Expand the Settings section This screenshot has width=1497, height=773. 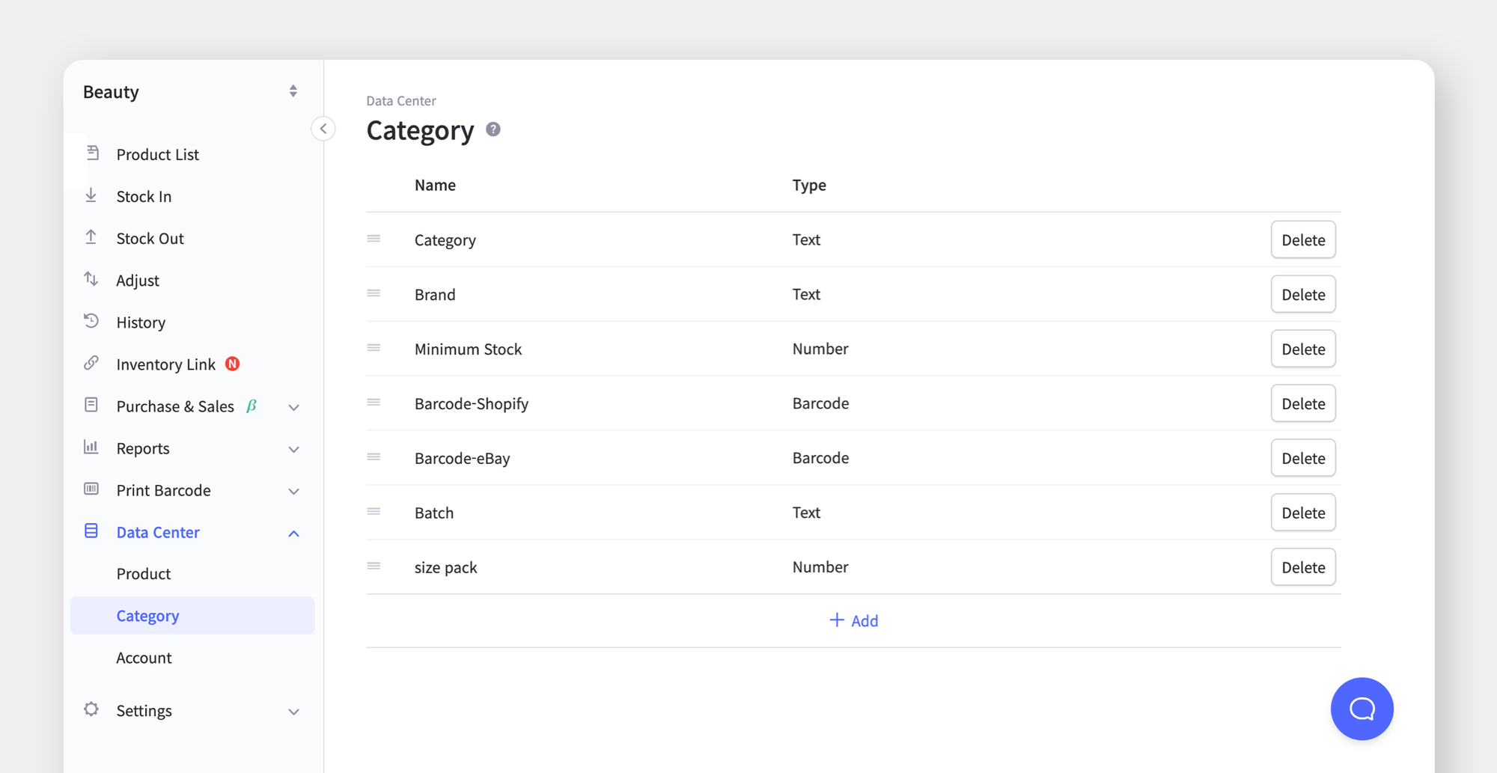point(293,712)
